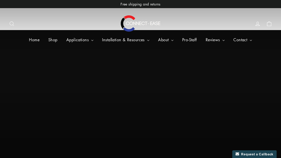This screenshot has height=158, width=281.
Task: Click the Request a Callback button
Action: pos(254,154)
